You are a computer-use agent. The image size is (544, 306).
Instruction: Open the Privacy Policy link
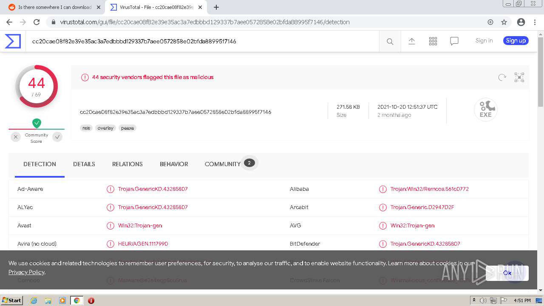tap(26, 272)
